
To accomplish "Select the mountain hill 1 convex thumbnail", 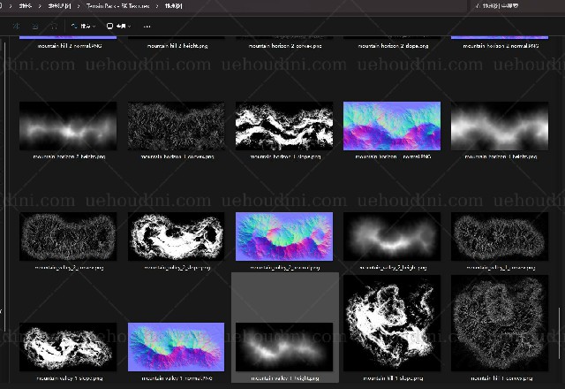I will tap(500, 323).
